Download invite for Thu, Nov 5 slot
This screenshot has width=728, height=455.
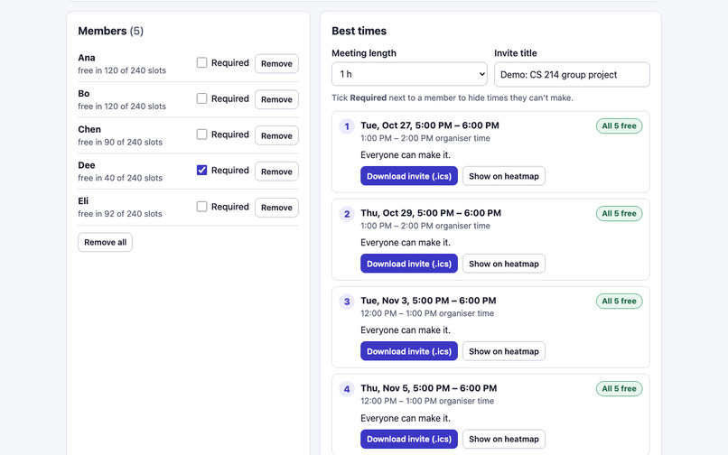pos(409,439)
